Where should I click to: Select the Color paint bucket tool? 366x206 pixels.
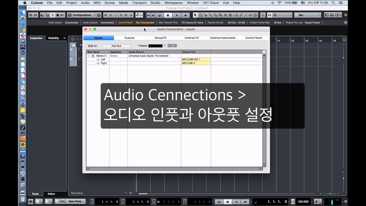pos(256,15)
